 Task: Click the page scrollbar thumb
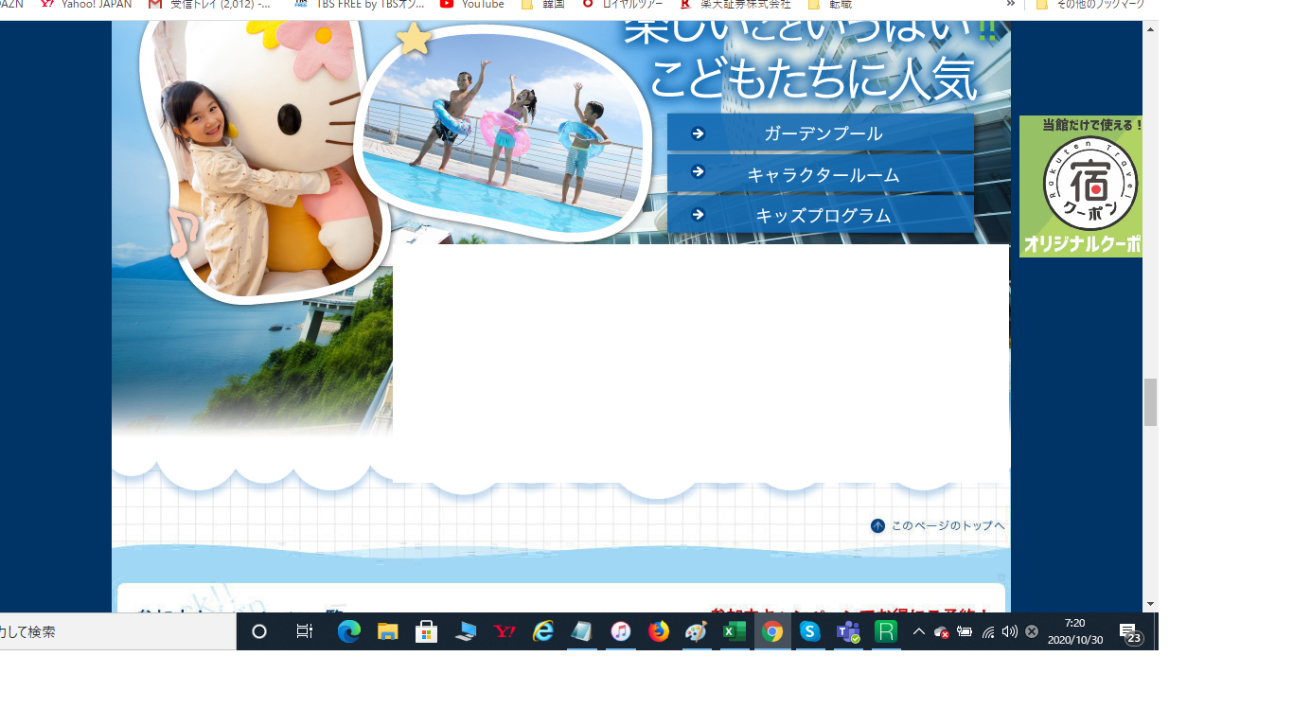[x=1150, y=402]
